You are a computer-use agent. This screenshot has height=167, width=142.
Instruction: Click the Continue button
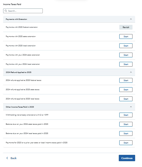point(127,158)
